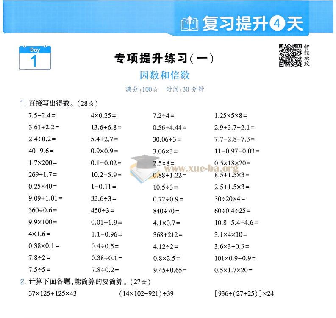Click the 满分:100☆ label

142,89
